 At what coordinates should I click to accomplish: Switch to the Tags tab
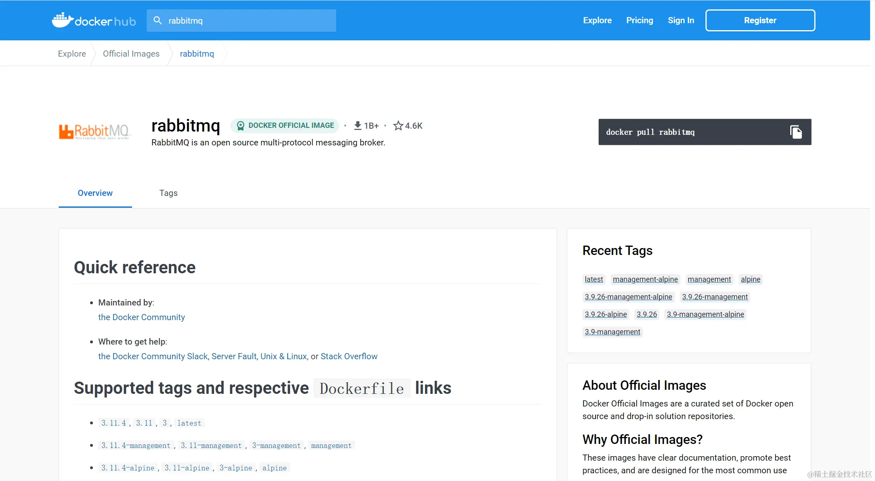click(x=168, y=193)
